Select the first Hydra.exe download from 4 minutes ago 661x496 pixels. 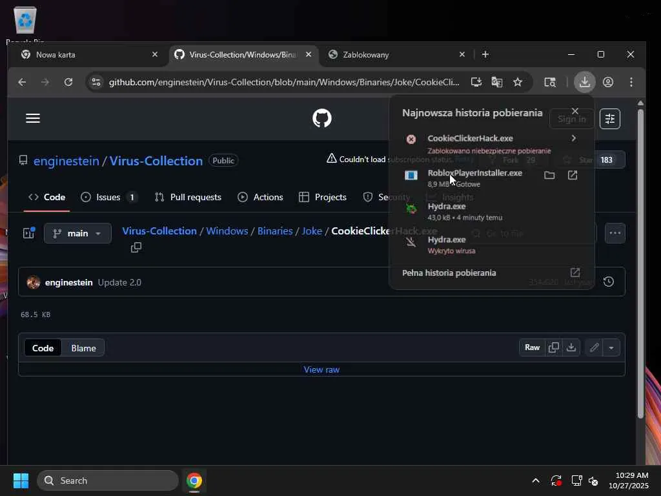coord(491,211)
